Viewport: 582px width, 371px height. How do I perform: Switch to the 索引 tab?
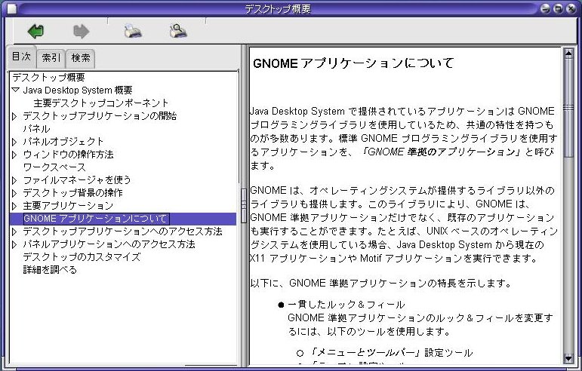pos(51,58)
